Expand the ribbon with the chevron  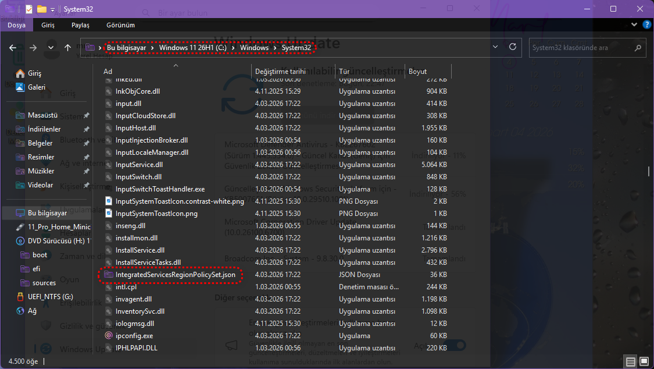pyautogui.click(x=634, y=24)
